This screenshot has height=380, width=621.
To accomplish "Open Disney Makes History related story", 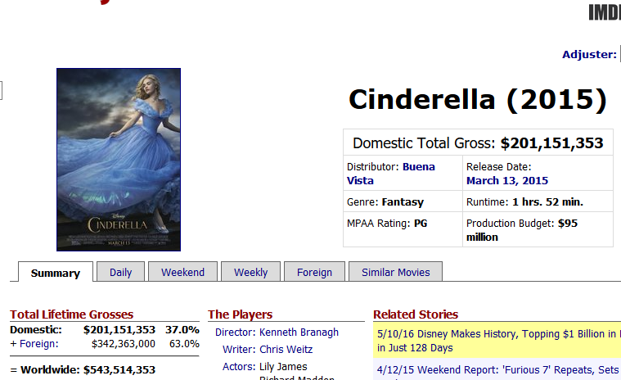I will (x=497, y=341).
